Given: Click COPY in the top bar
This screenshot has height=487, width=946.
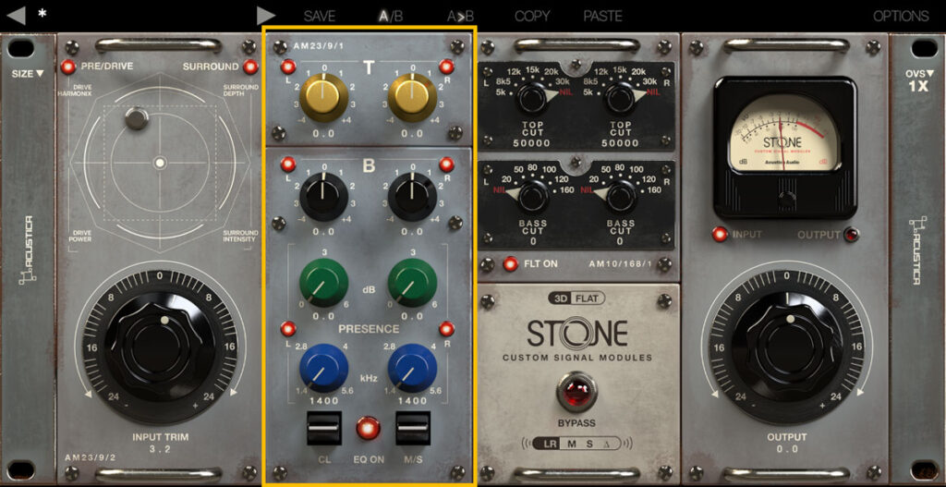Looking at the screenshot, I should pyautogui.click(x=533, y=17).
